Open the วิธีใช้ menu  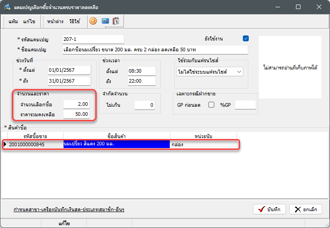coord(74,21)
